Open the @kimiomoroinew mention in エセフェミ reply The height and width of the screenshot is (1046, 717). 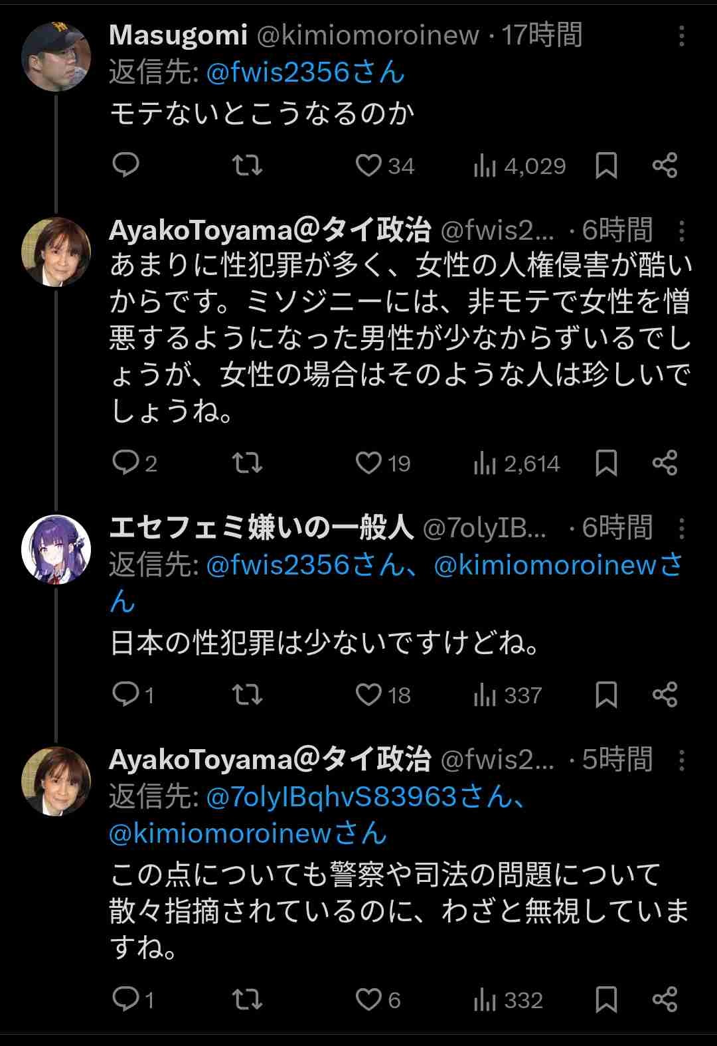point(556,565)
